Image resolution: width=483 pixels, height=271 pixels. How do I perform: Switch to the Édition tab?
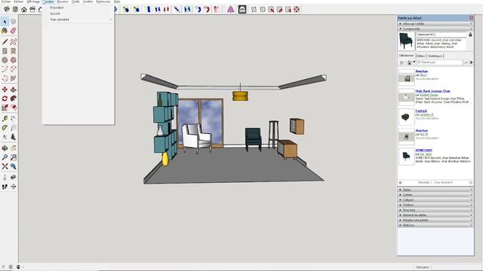point(421,56)
